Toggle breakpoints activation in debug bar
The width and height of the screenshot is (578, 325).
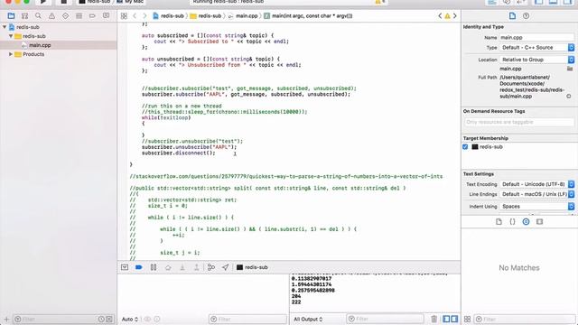138,267
